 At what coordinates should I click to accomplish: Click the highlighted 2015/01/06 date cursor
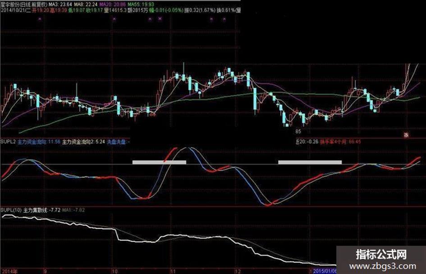(325, 271)
